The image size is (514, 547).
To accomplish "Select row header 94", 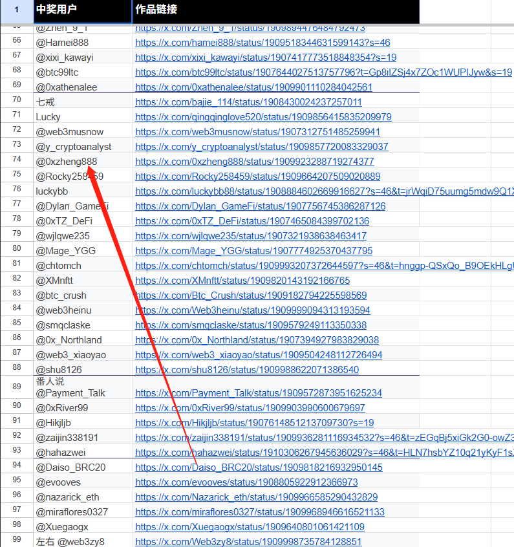I will coord(17,466).
